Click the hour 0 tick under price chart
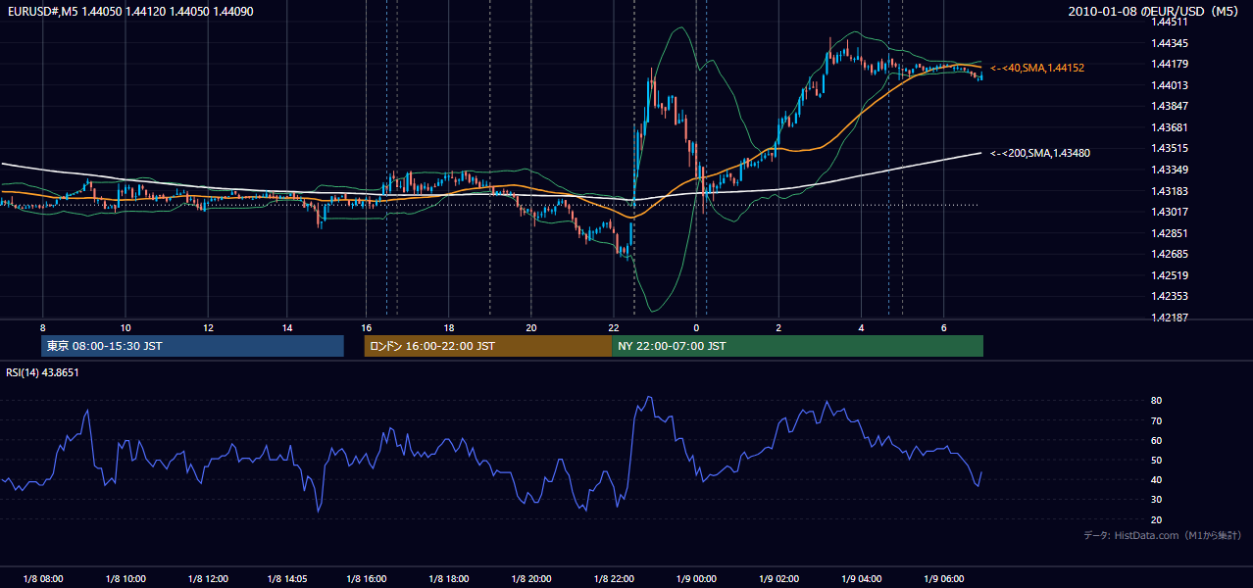Screen dimensions: 1253x588 (696, 327)
